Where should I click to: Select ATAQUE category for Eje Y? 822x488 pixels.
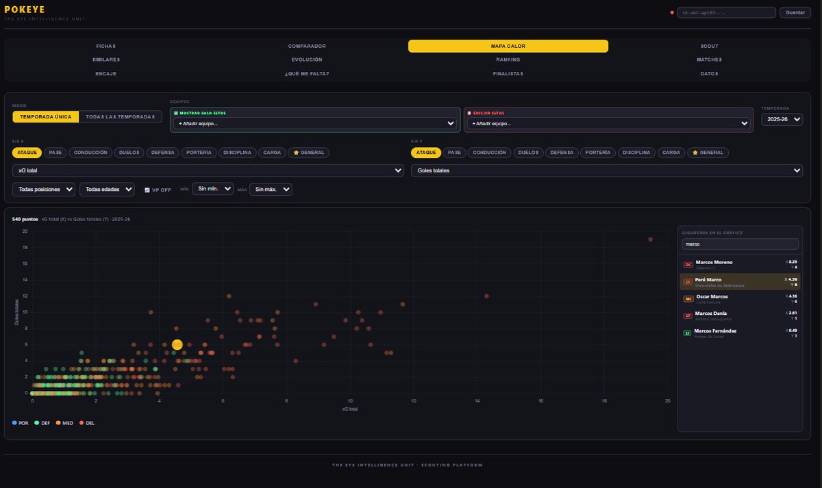pos(426,153)
